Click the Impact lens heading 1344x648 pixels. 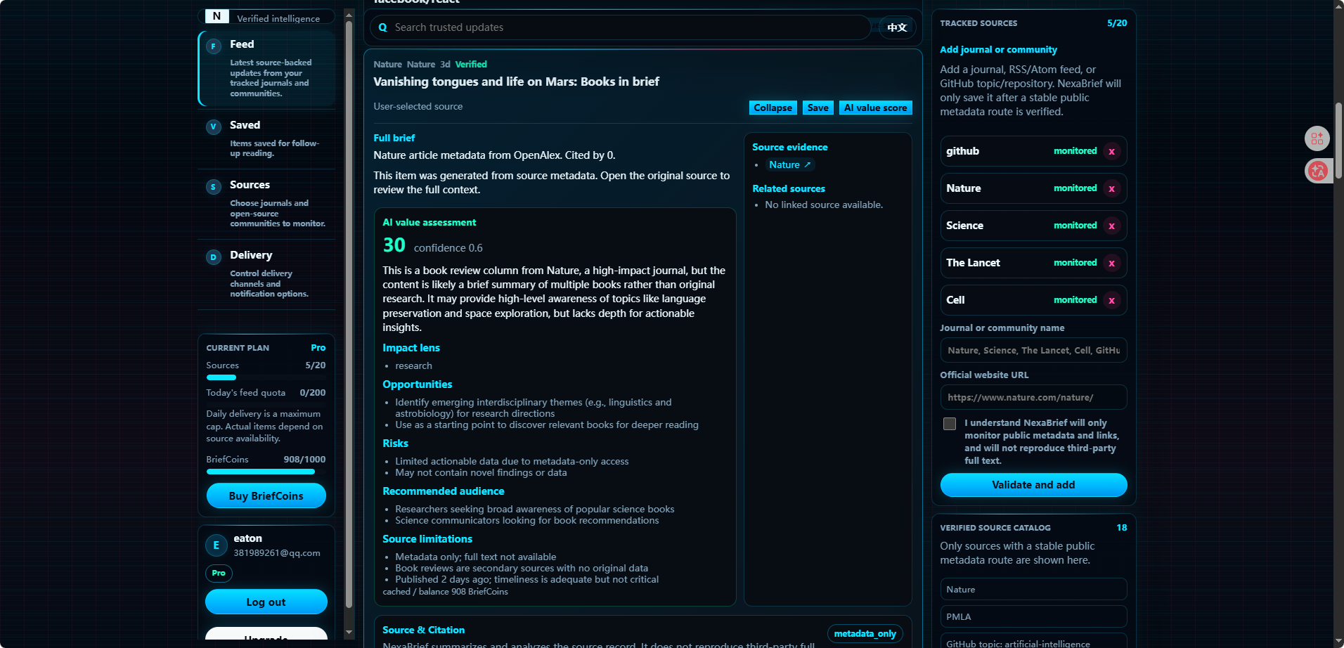pos(411,348)
